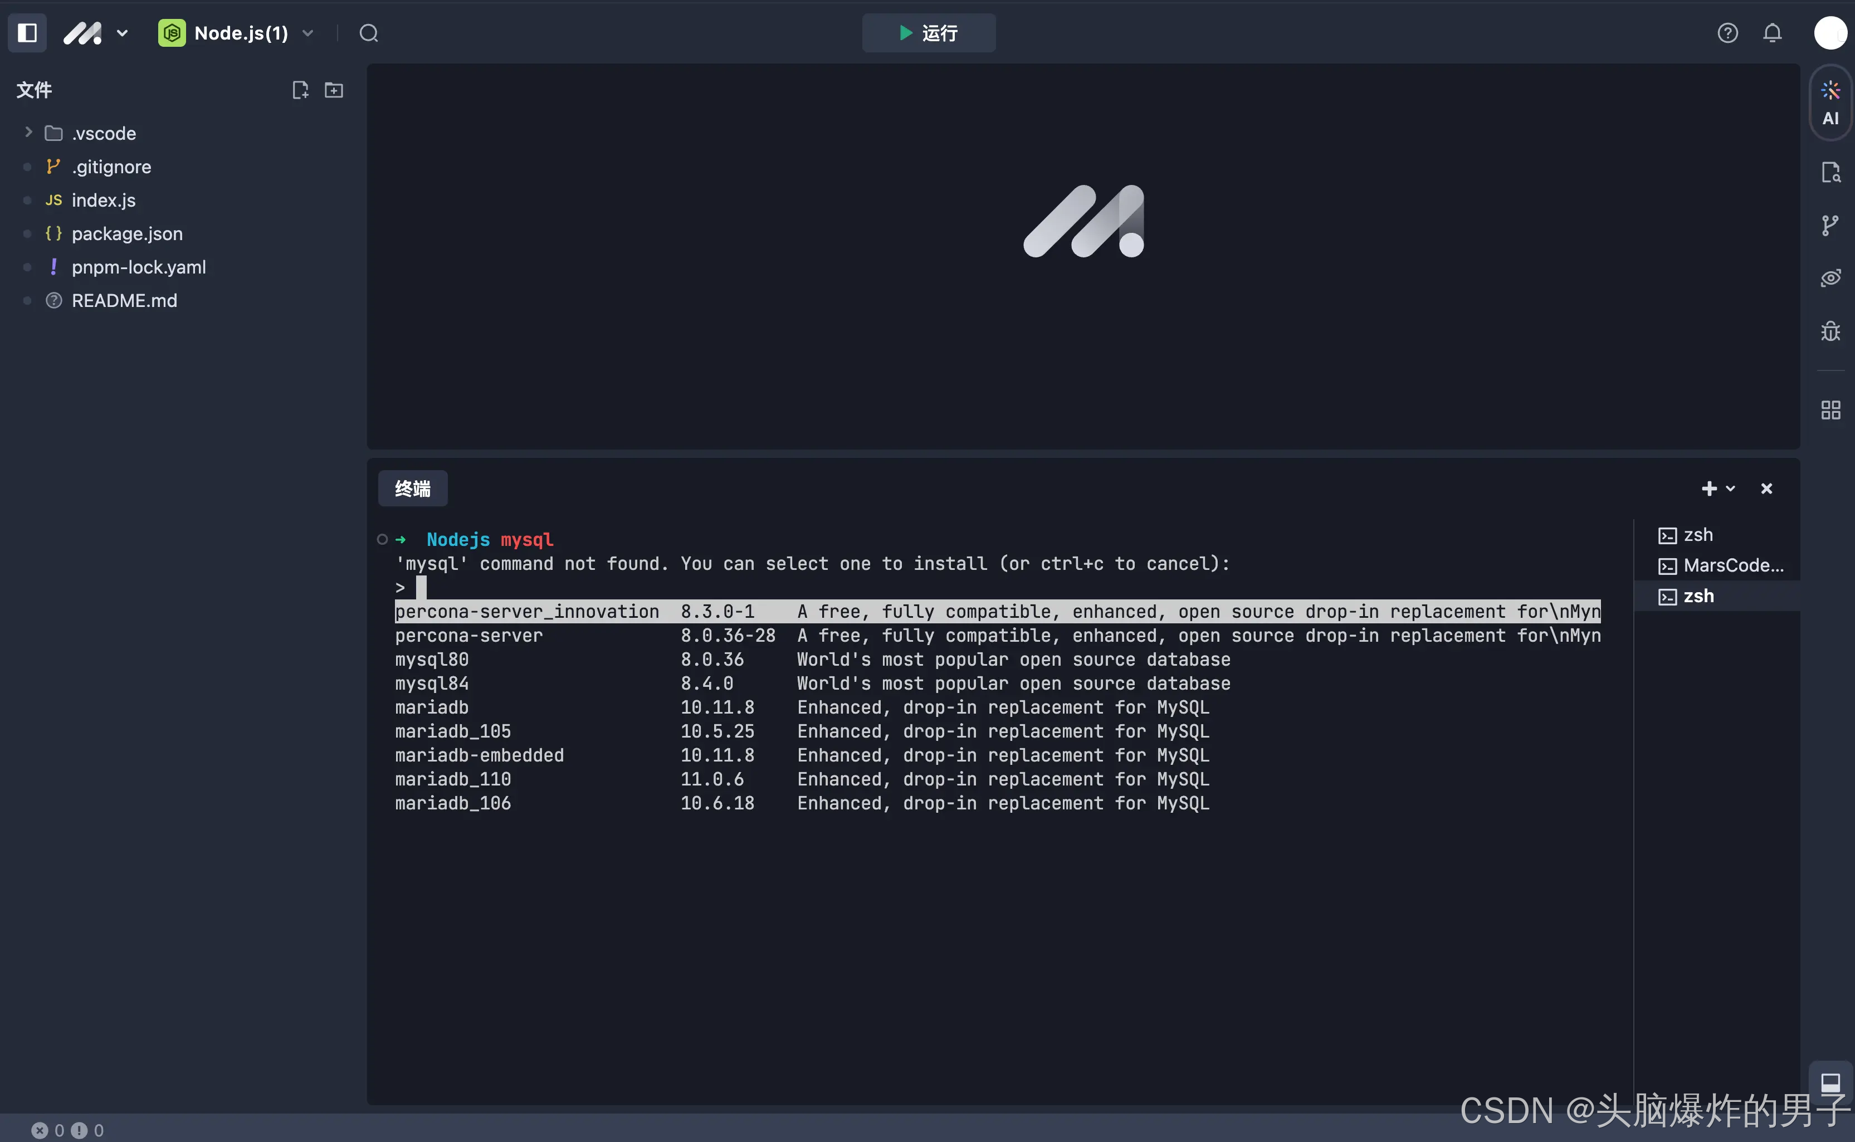Switch to the MarsCode terminal session
Image resolution: width=1855 pixels, height=1142 pixels.
pyautogui.click(x=1722, y=566)
